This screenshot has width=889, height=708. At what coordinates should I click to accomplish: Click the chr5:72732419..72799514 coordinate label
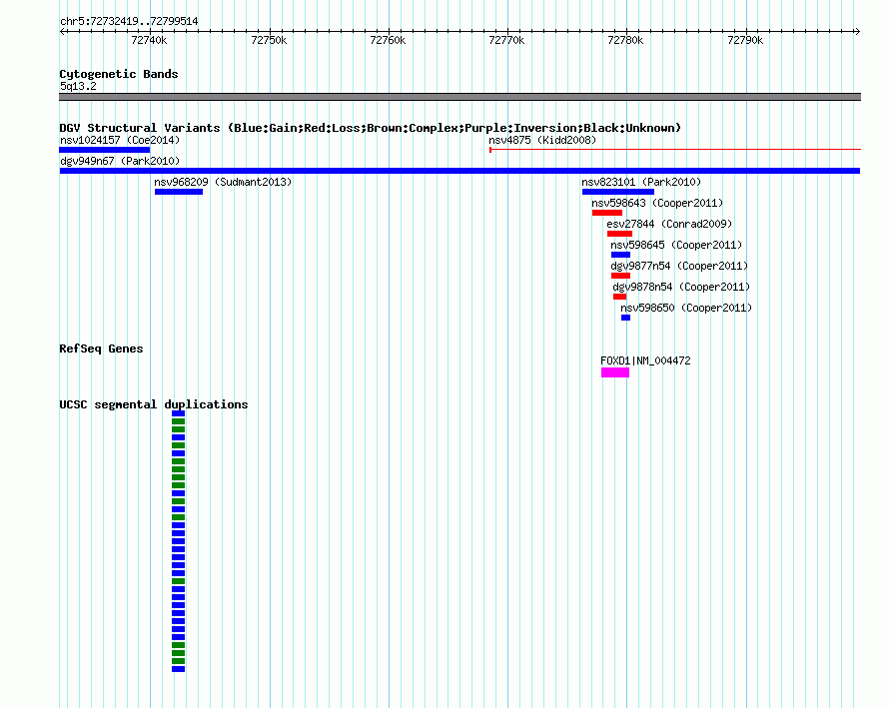(x=129, y=22)
